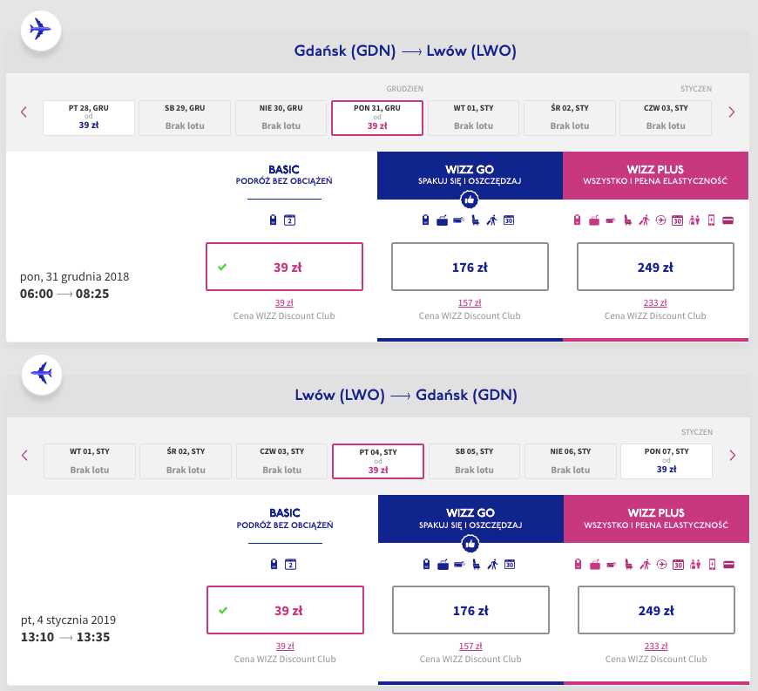Screen dimensions: 758x691
Task: Click the seat icon in outbound WIZZ GO features
Action: [x=475, y=220]
